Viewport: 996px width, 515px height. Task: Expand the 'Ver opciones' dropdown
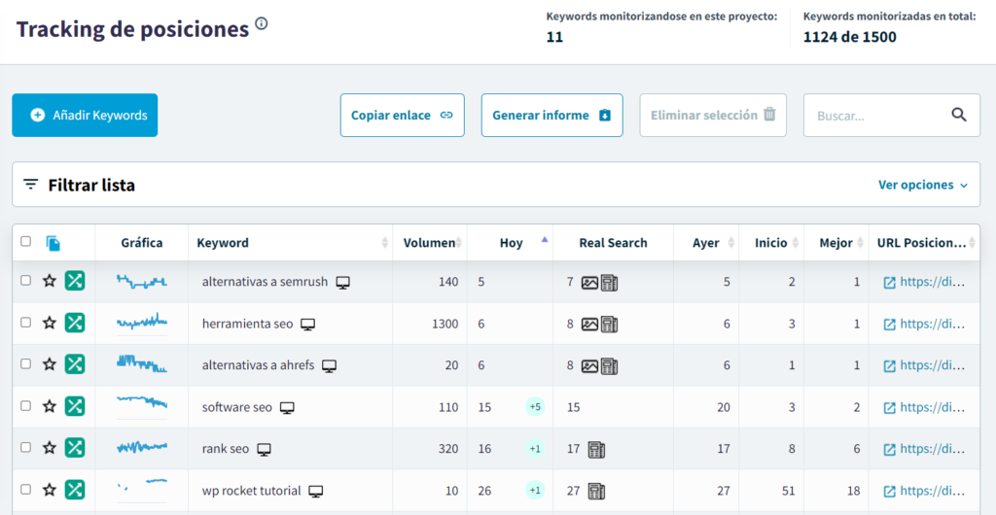pyautogui.click(x=923, y=185)
